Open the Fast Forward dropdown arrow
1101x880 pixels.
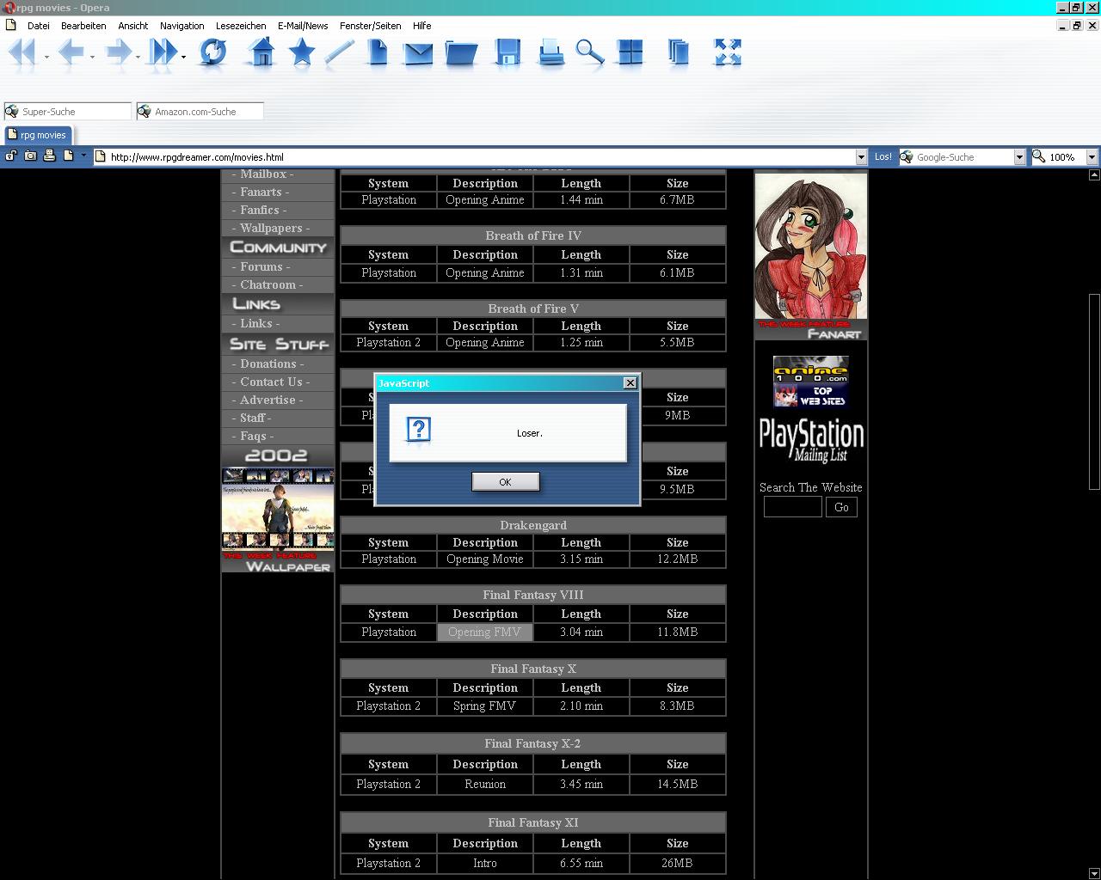point(183,58)
